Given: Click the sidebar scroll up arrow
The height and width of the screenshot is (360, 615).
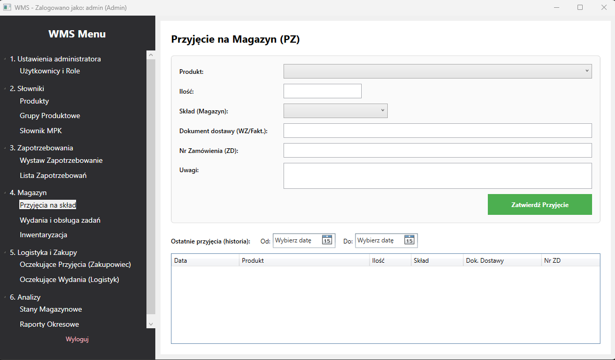Looking at the screenshot, I should point(151,55).
